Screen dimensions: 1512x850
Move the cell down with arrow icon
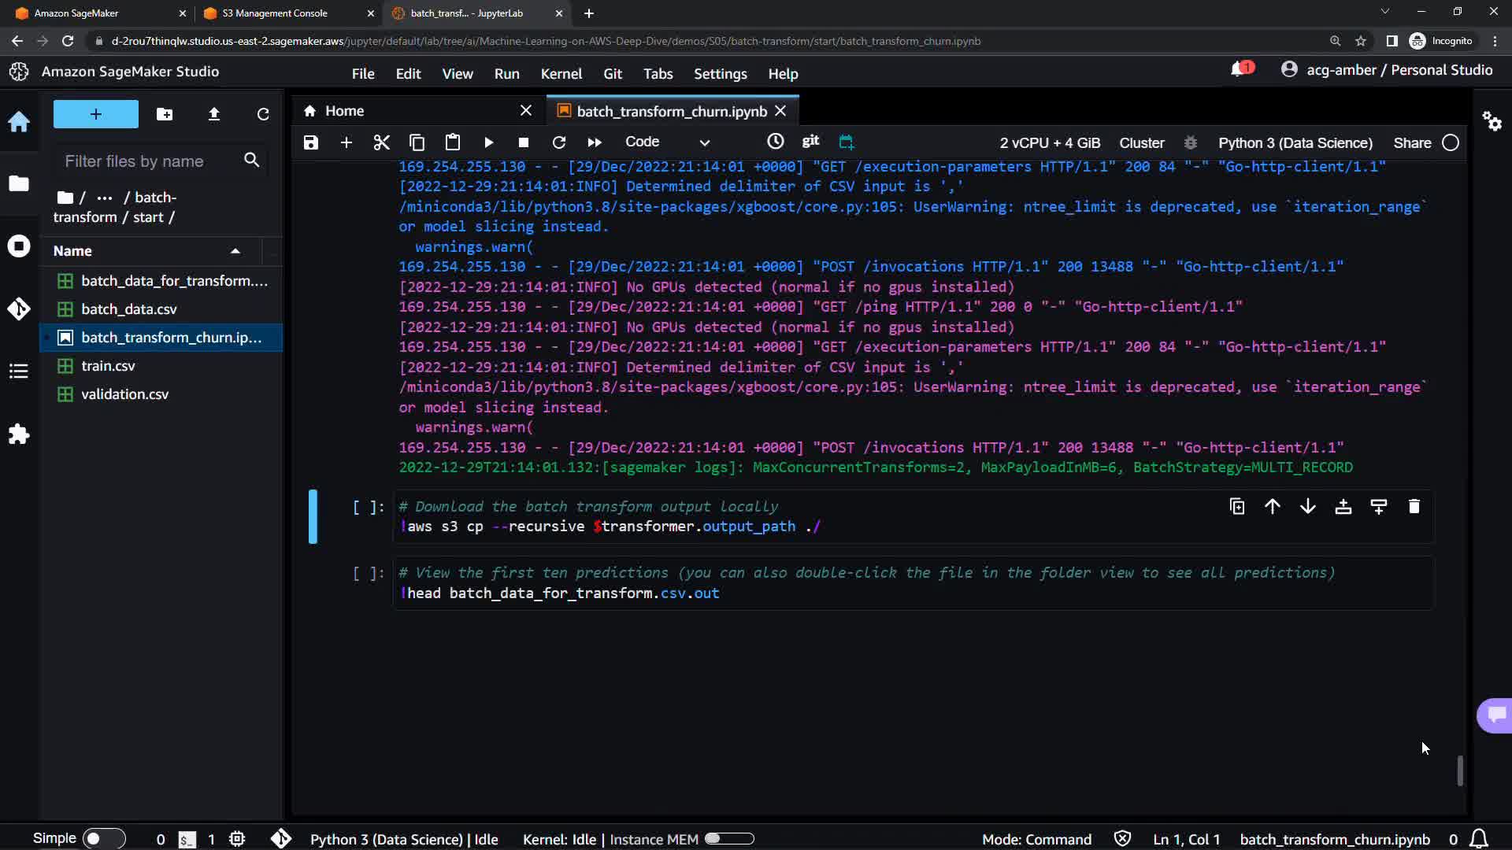click(1307, 507)
